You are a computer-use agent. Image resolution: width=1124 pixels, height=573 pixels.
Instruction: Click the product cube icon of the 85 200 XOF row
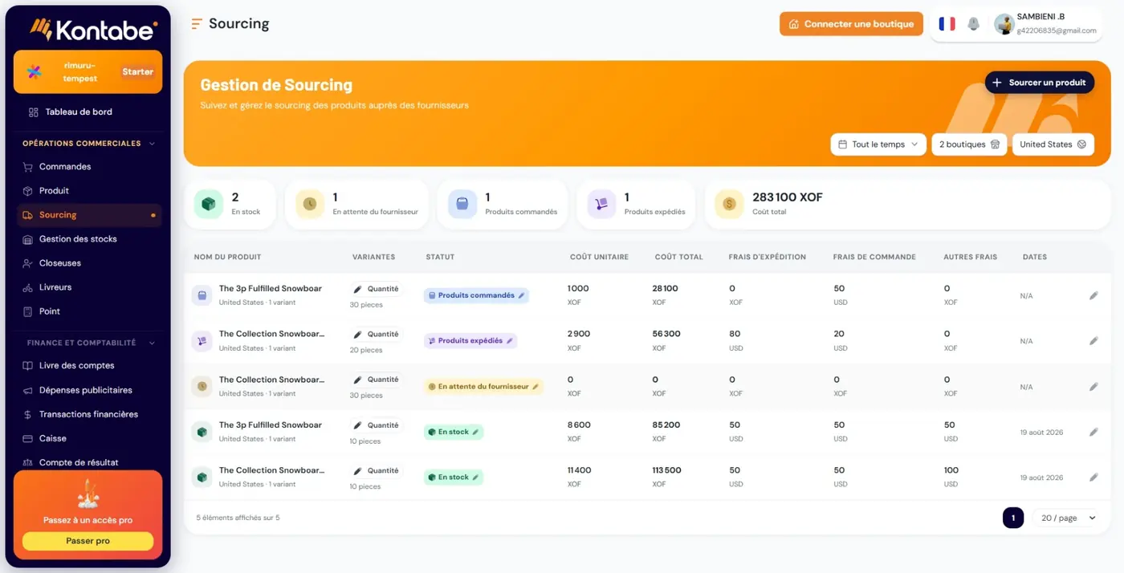(202, 432)
